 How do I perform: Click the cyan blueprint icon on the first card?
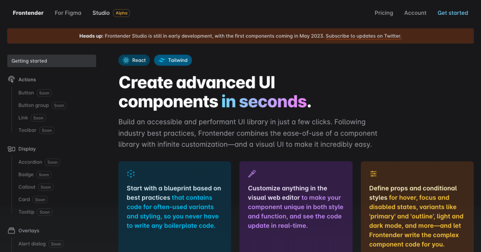(131, 174)
